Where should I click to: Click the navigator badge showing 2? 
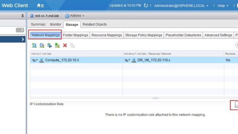[20, 30]
